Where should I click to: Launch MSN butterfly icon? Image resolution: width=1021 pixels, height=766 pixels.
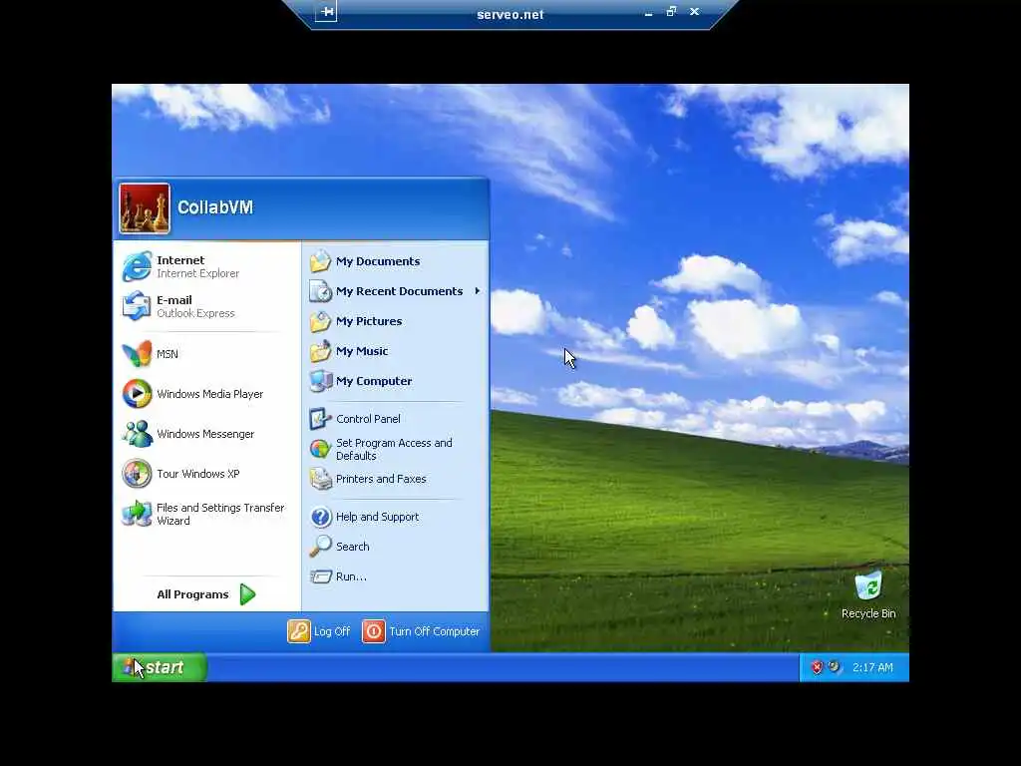[x=137, y=354]
